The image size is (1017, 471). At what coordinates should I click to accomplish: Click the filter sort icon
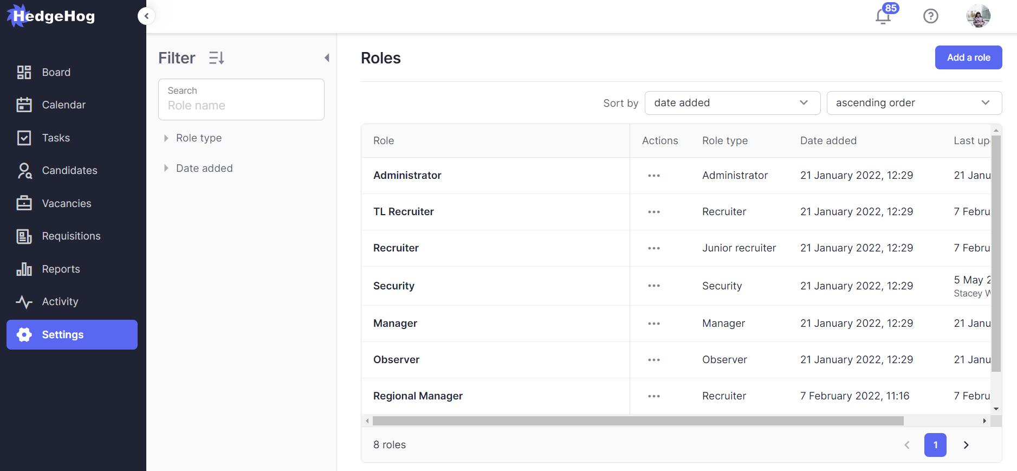tap(217, 58)
